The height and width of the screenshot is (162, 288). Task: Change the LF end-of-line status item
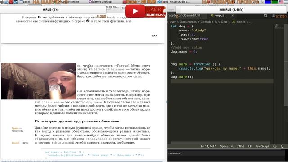[250, 146]
